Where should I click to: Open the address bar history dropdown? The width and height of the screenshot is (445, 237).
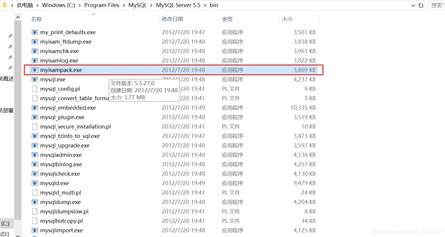[413, 5]
